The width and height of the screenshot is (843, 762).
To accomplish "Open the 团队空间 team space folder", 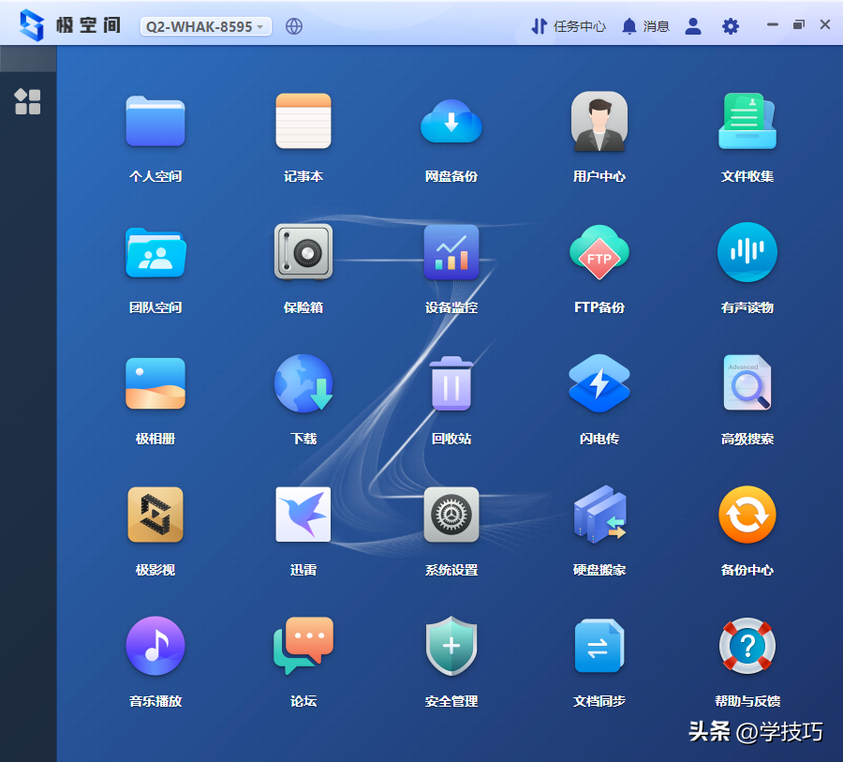I will click(x=155, y=252).
